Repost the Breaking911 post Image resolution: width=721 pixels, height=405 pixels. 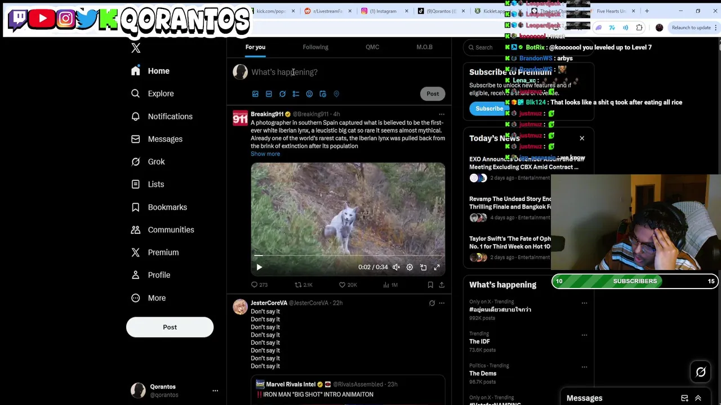tap(303, 285)
